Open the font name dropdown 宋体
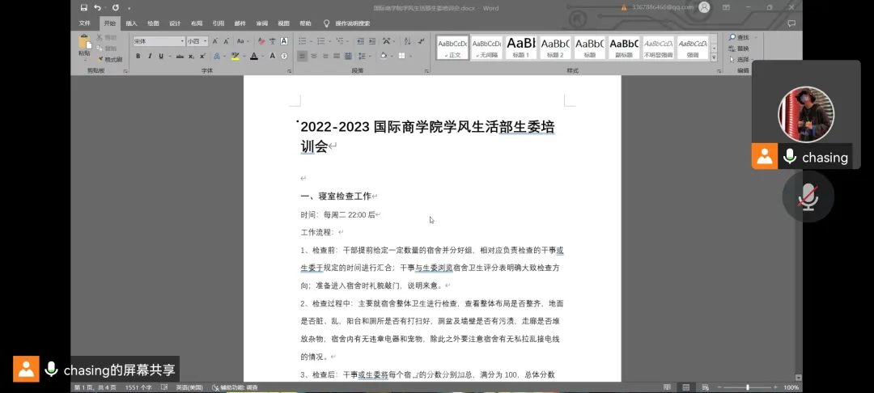874x393 pixels. click(x=159, y=41)
